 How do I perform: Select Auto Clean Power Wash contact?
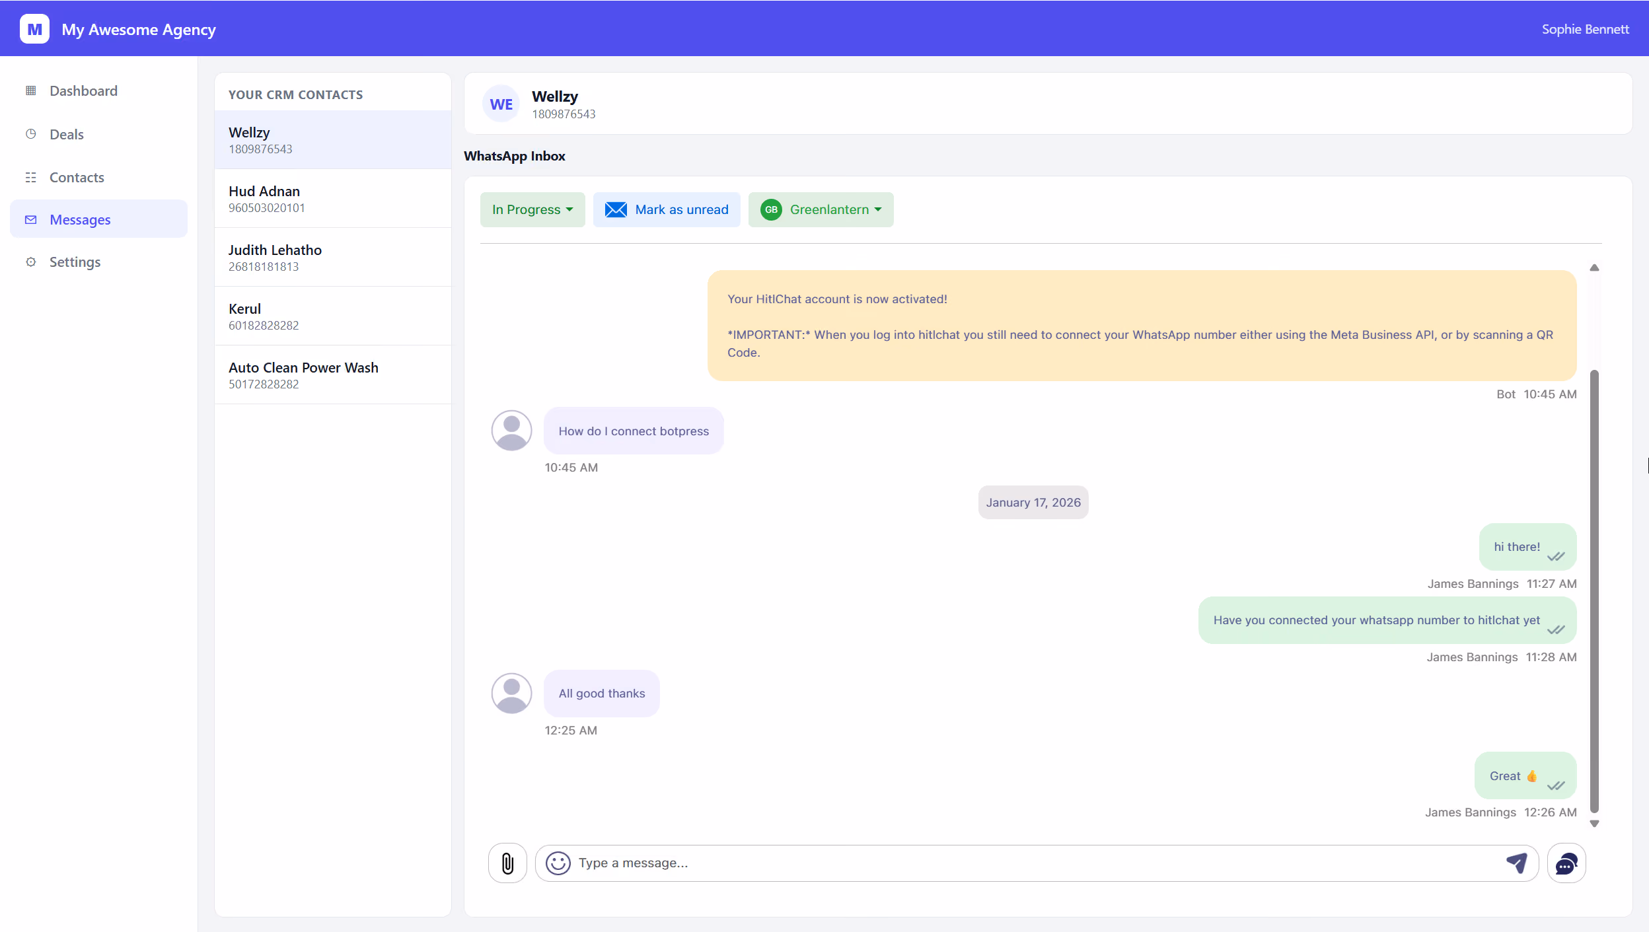click(x=333, y=375)
